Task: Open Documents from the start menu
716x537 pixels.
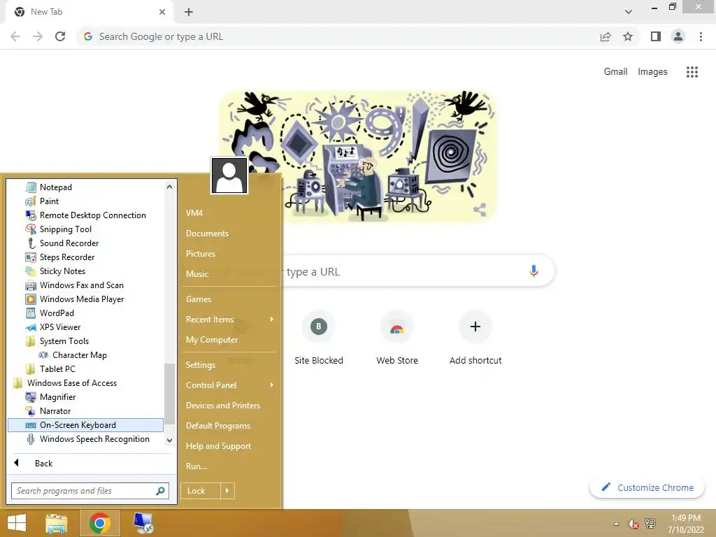Action: (207, 234)
